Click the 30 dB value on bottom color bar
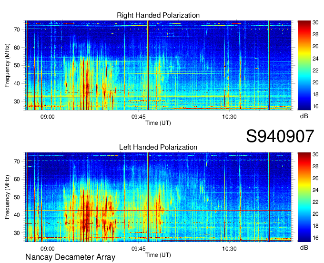 [315, 154]
